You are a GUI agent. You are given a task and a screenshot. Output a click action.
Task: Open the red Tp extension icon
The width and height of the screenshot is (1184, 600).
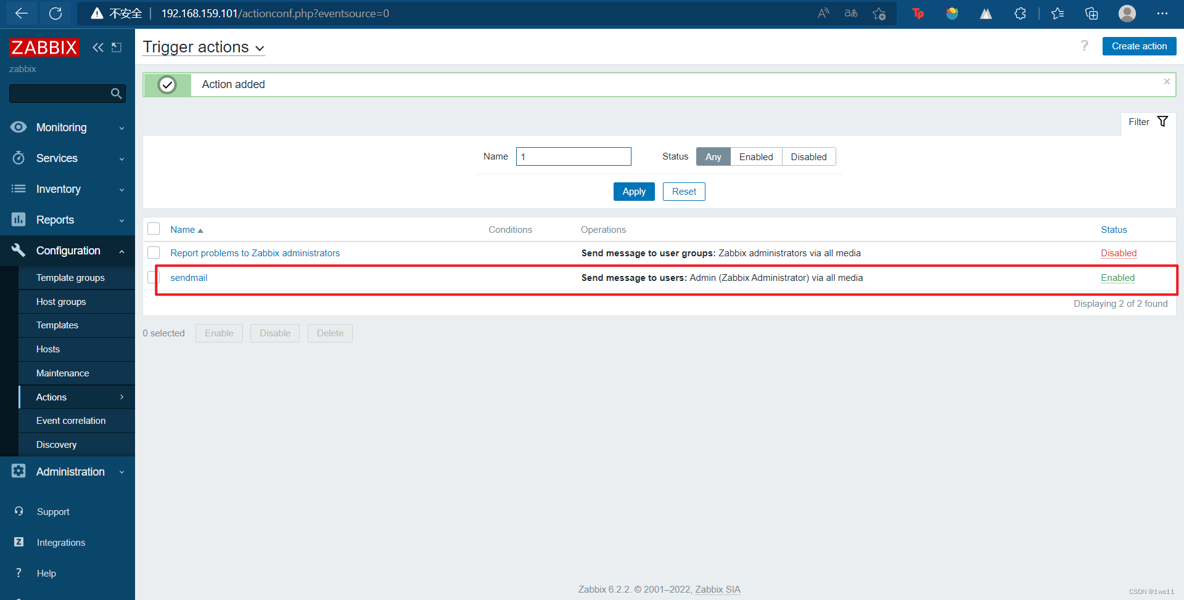(918, 13)
